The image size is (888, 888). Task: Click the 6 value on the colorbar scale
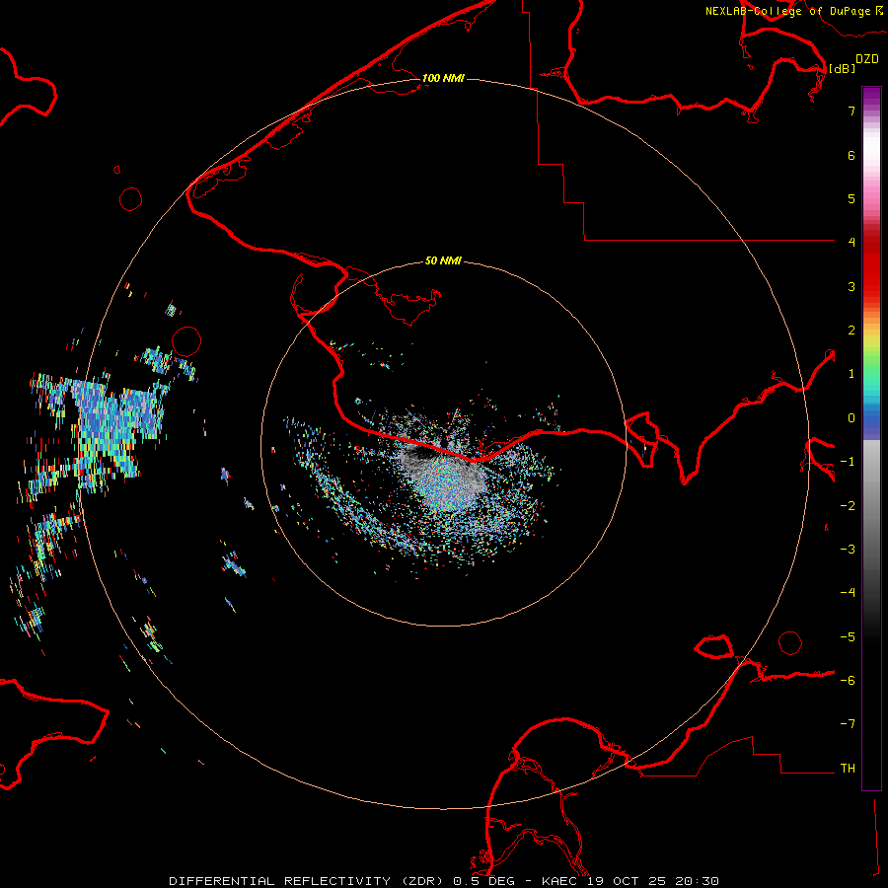click(851, 155)
